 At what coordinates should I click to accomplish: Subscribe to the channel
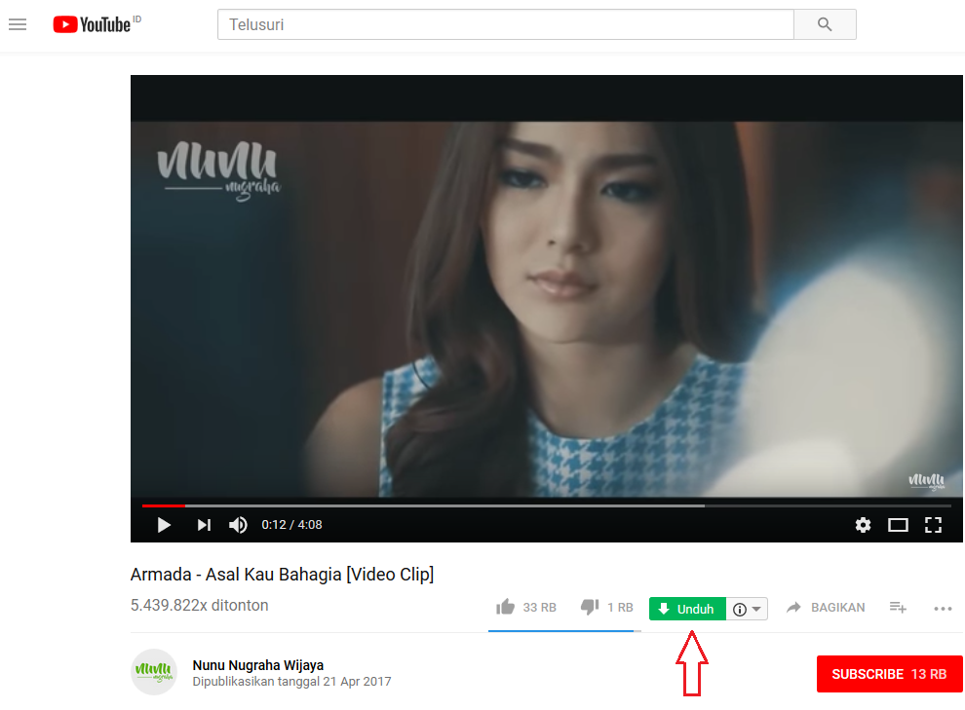[889, 674]
